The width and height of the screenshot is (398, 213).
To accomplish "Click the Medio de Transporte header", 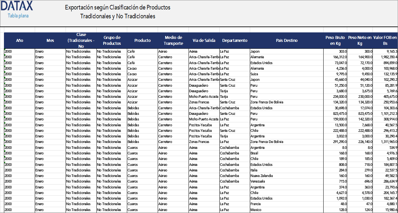I will click(x=173, y=41).
